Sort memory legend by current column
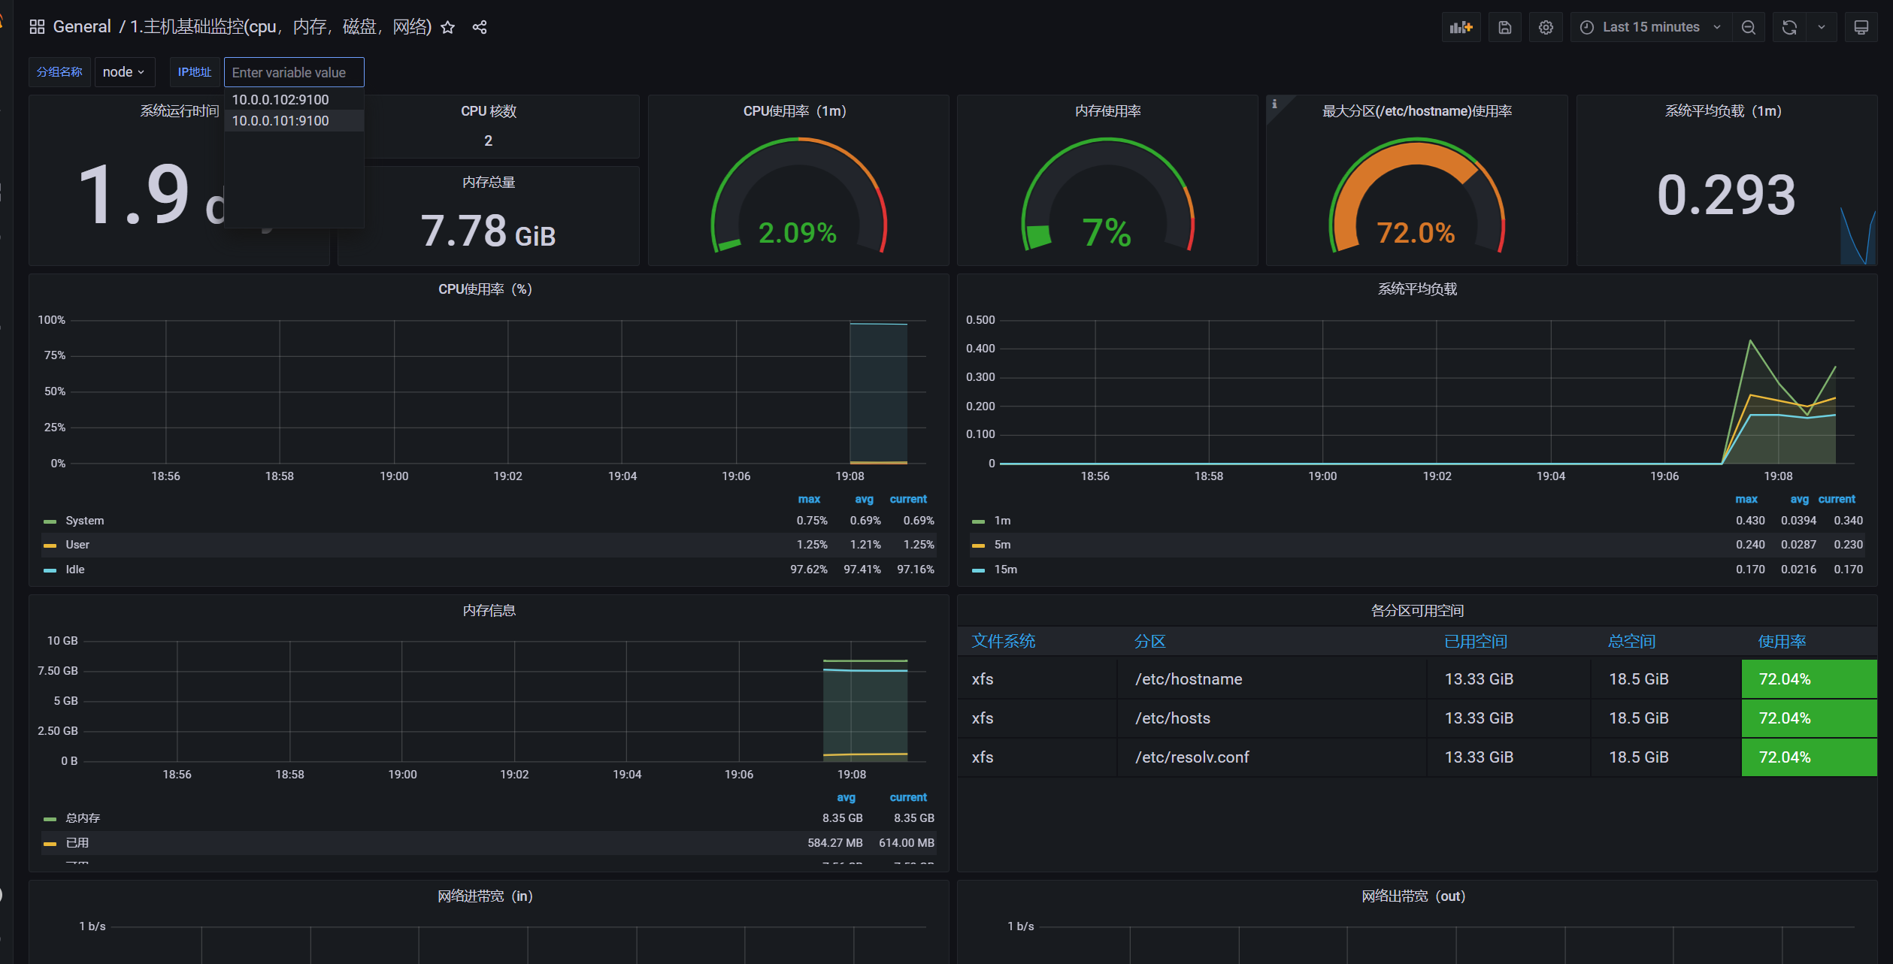The image size is (1893, 964). [908, 797]
